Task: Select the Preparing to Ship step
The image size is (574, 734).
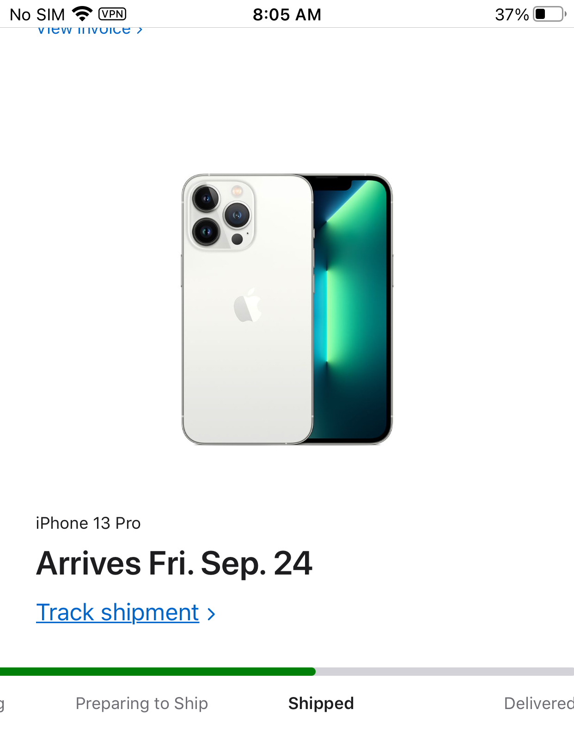Action: (142, 703)
